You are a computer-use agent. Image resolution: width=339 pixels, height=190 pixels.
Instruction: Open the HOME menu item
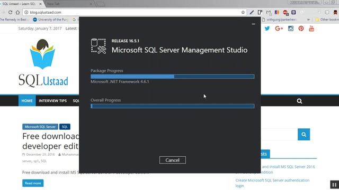[x=27, y=101]
